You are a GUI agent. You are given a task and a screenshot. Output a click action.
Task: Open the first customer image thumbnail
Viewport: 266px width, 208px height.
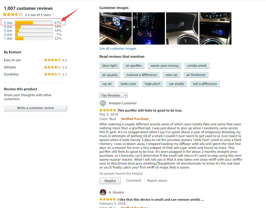tap(115, 28)
